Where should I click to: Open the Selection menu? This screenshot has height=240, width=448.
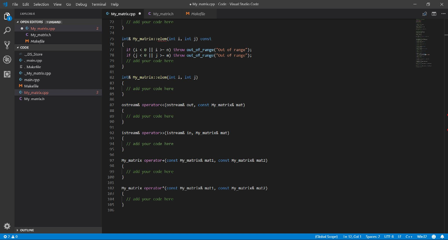tap(41, 4)
